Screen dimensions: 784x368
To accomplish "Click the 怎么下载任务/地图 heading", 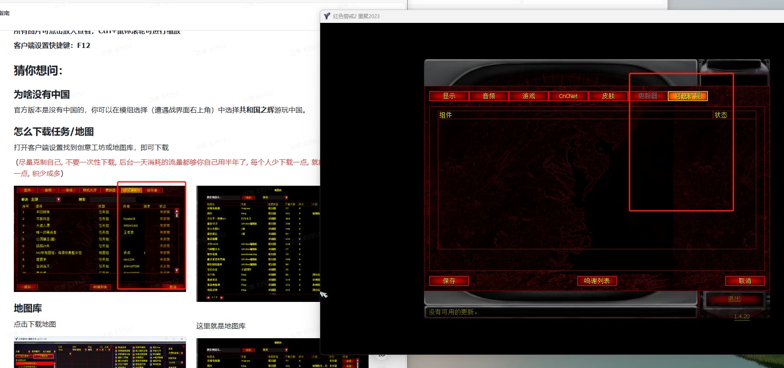I will (x=54, y=131).
